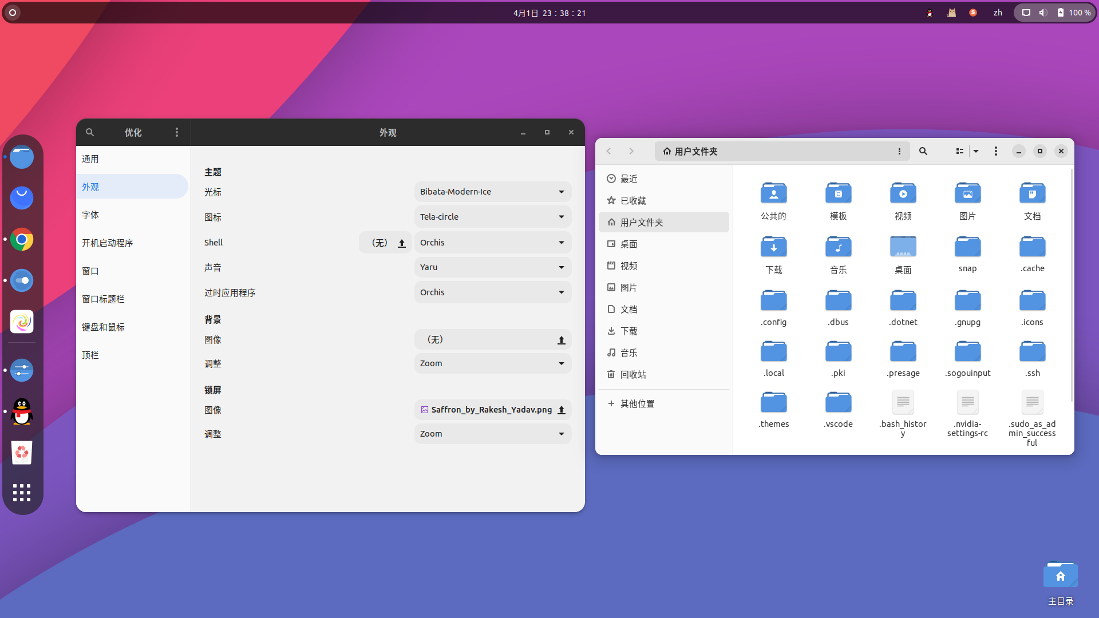The height and width of the screenshot is (618, 1099).
Task: Open search in the Tweaks window
Action: [x=90, y=132]
